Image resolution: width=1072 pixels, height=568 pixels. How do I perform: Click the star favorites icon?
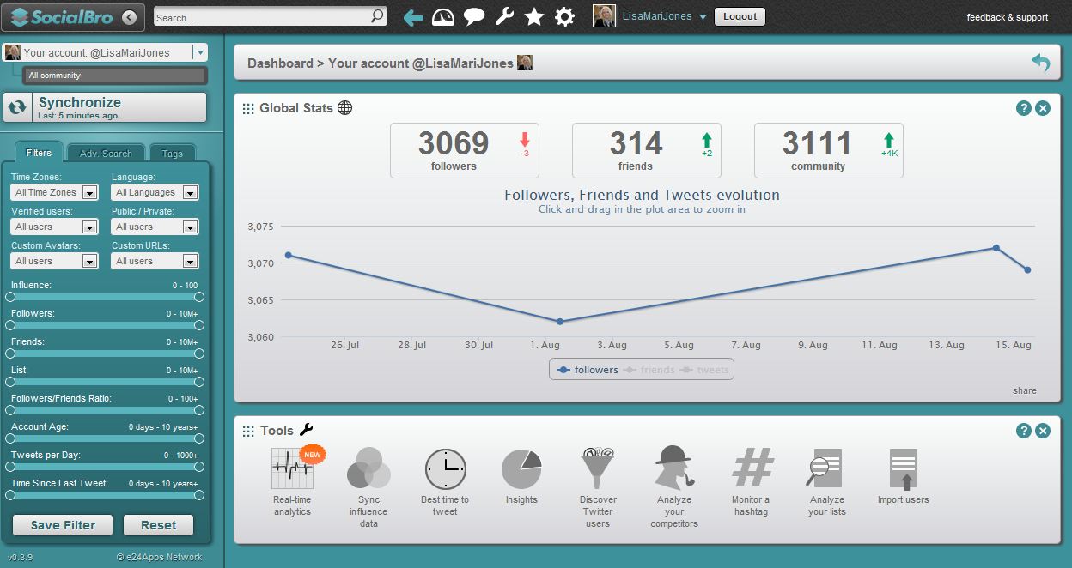[x=534, y=17]
